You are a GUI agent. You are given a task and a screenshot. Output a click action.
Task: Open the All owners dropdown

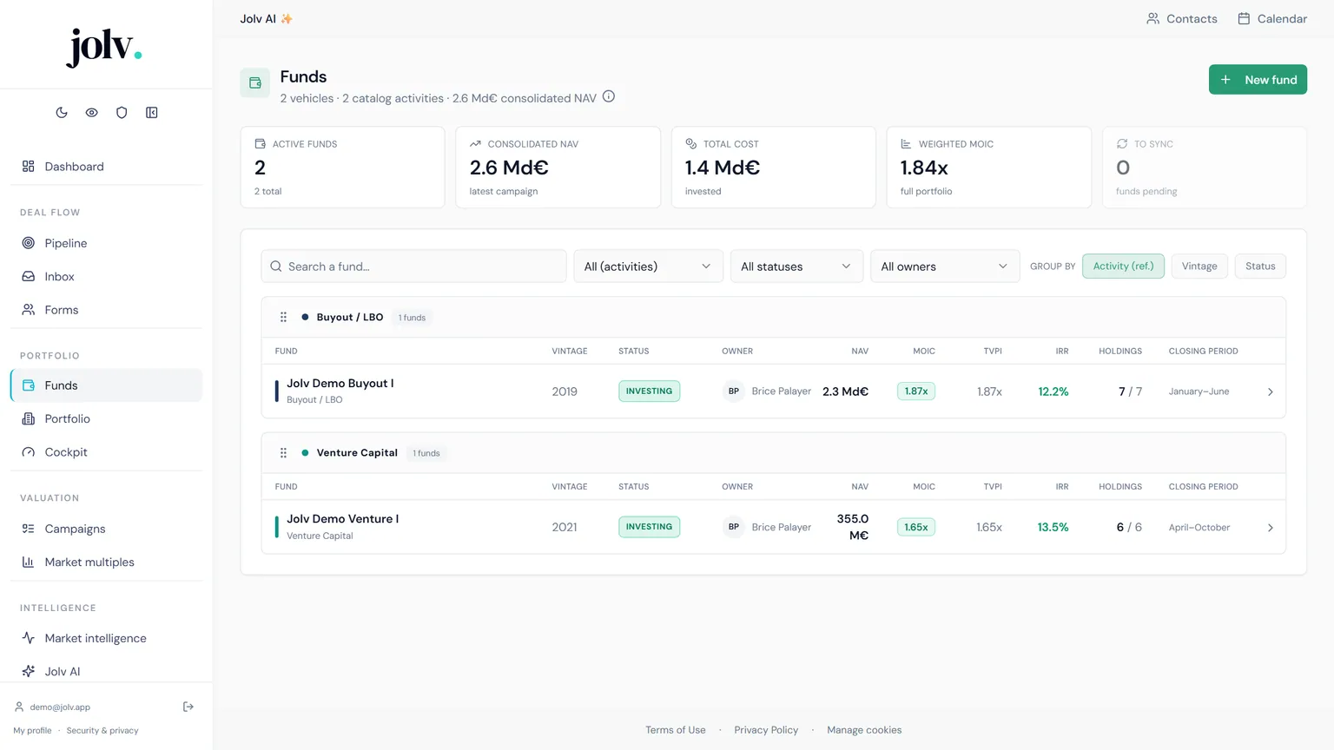945,266
